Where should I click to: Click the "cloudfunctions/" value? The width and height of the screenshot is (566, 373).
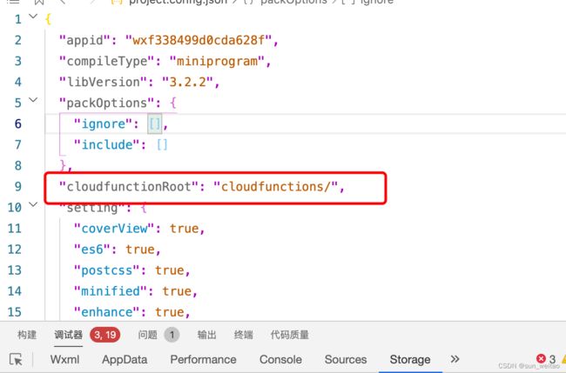coord(276,186)
